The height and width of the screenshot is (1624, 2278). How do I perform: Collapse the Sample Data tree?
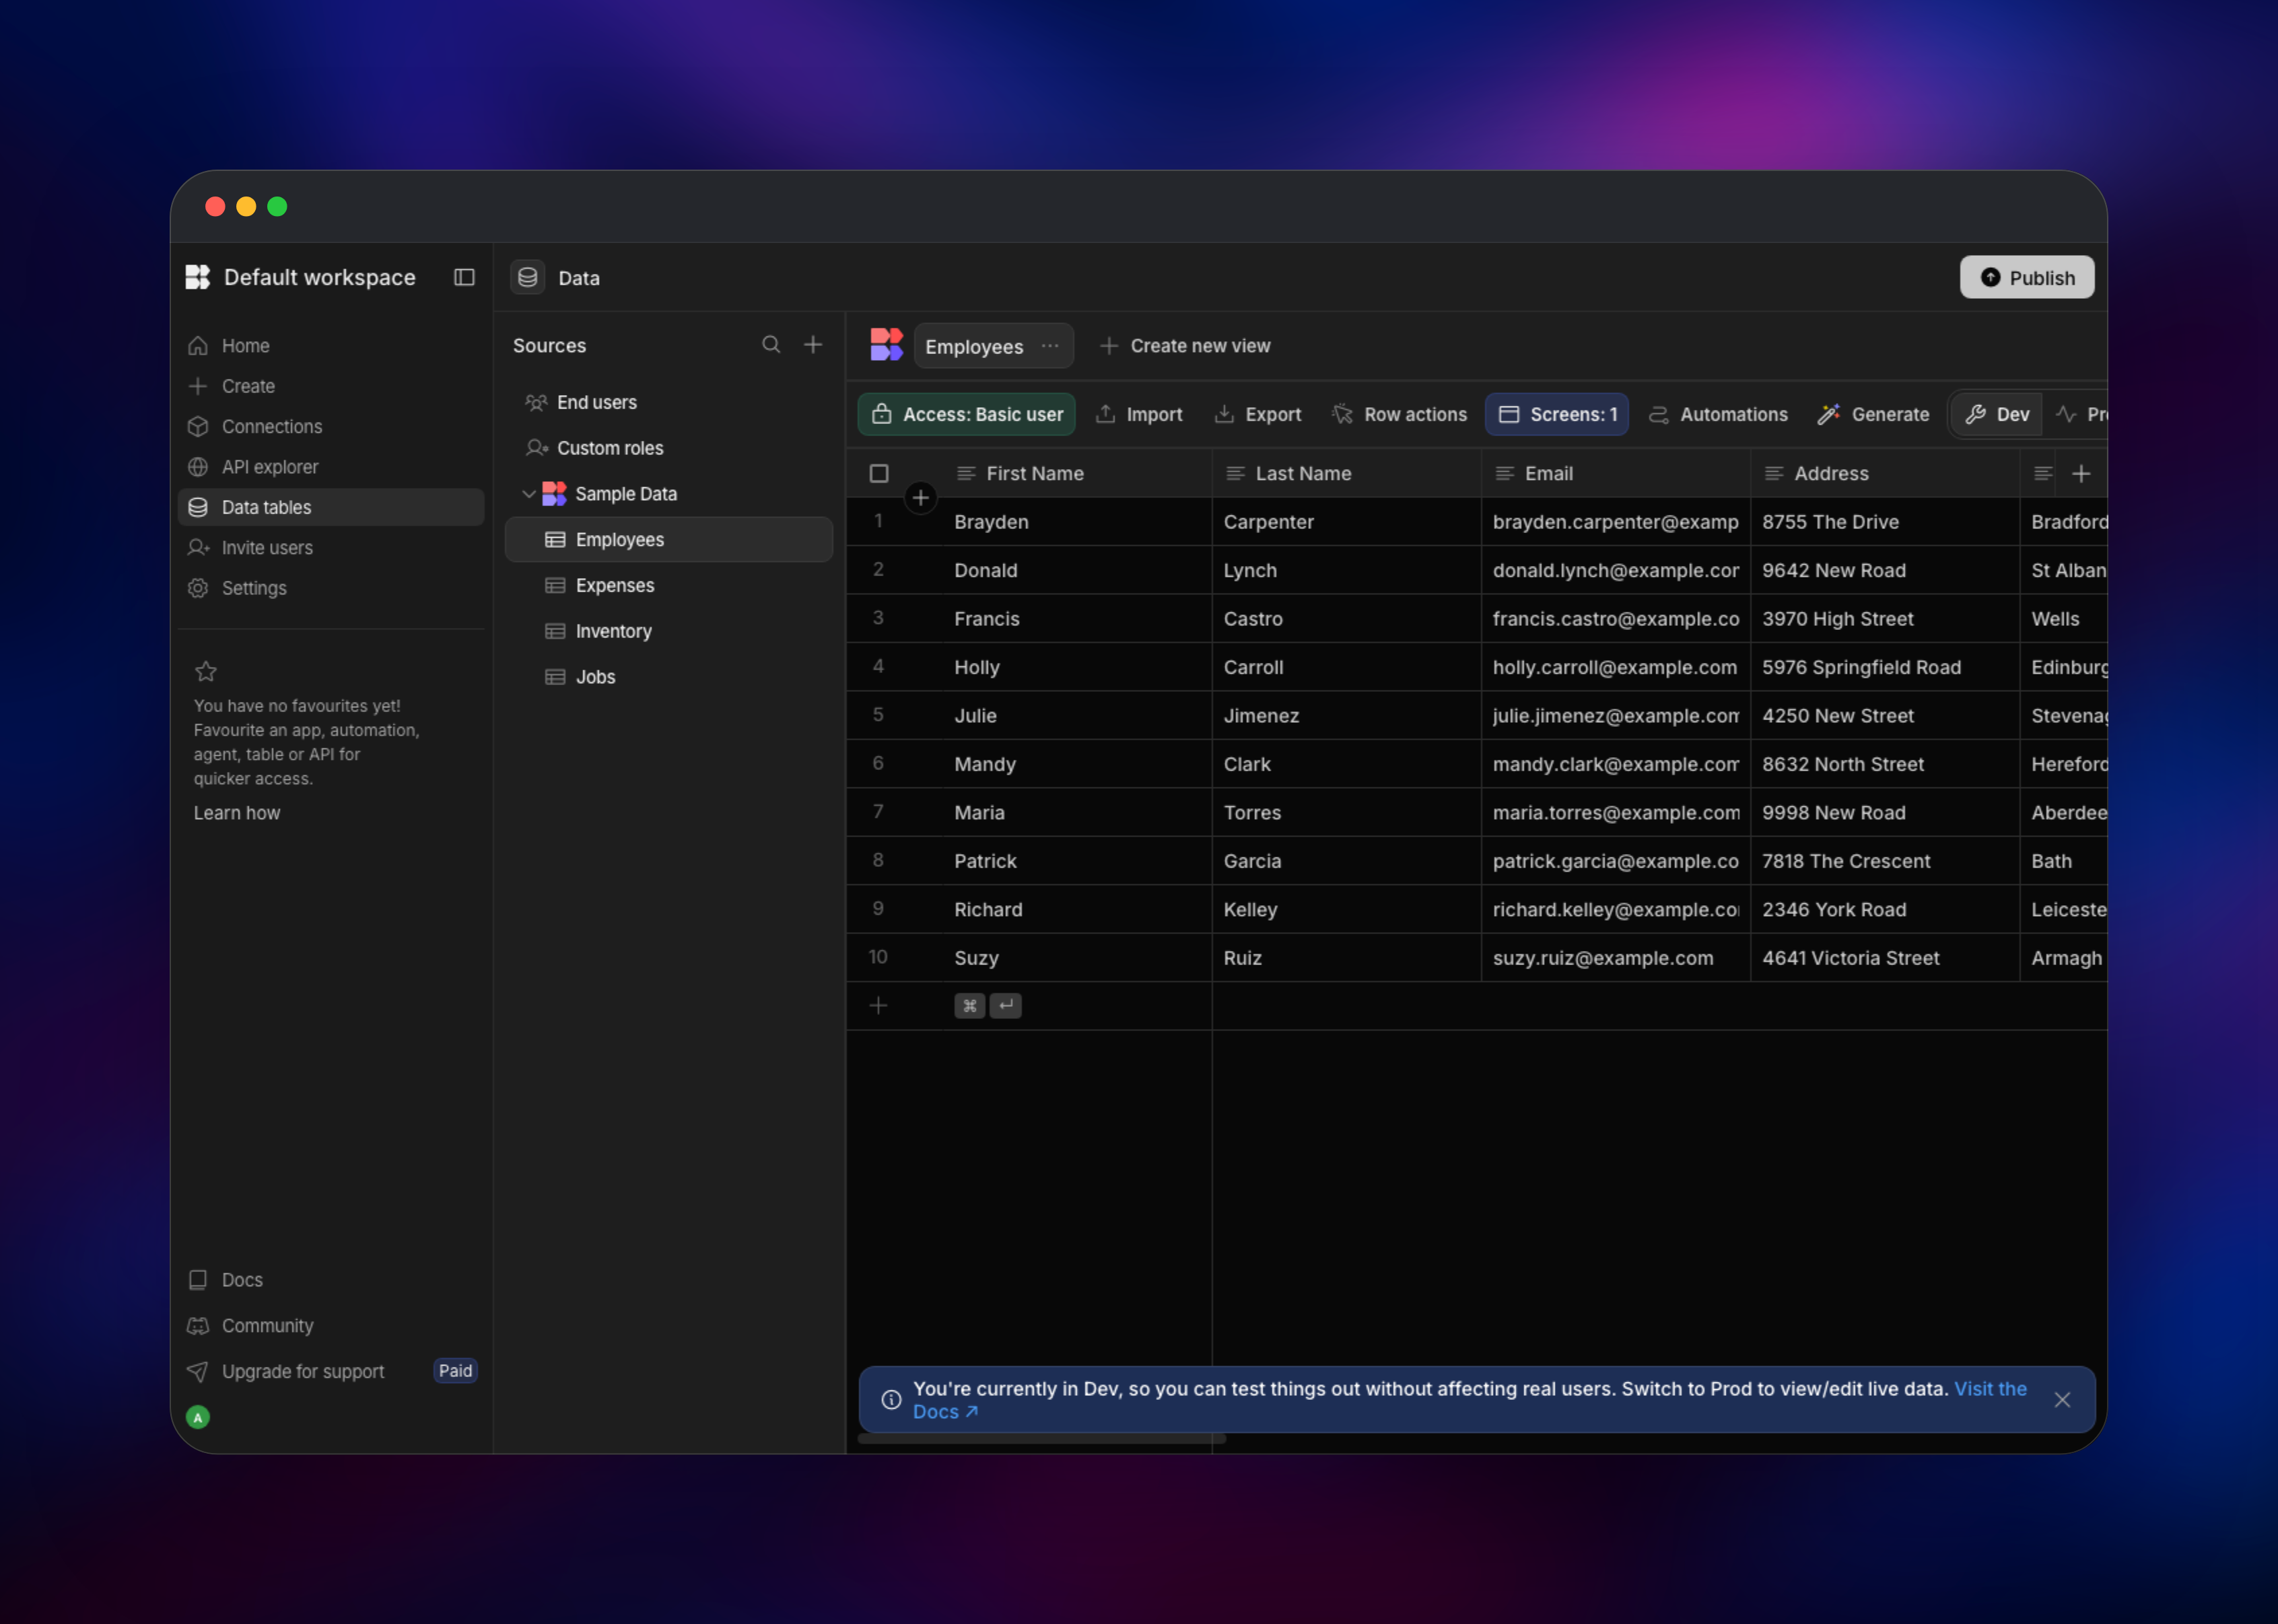[528, 494]
